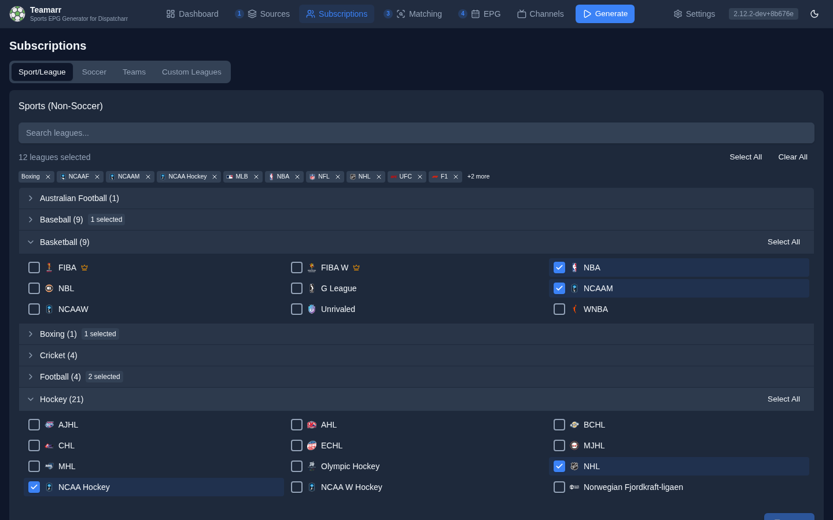Click the NBL league logo
This screenshot has width=833, height=520.
(x=49, y=288)
